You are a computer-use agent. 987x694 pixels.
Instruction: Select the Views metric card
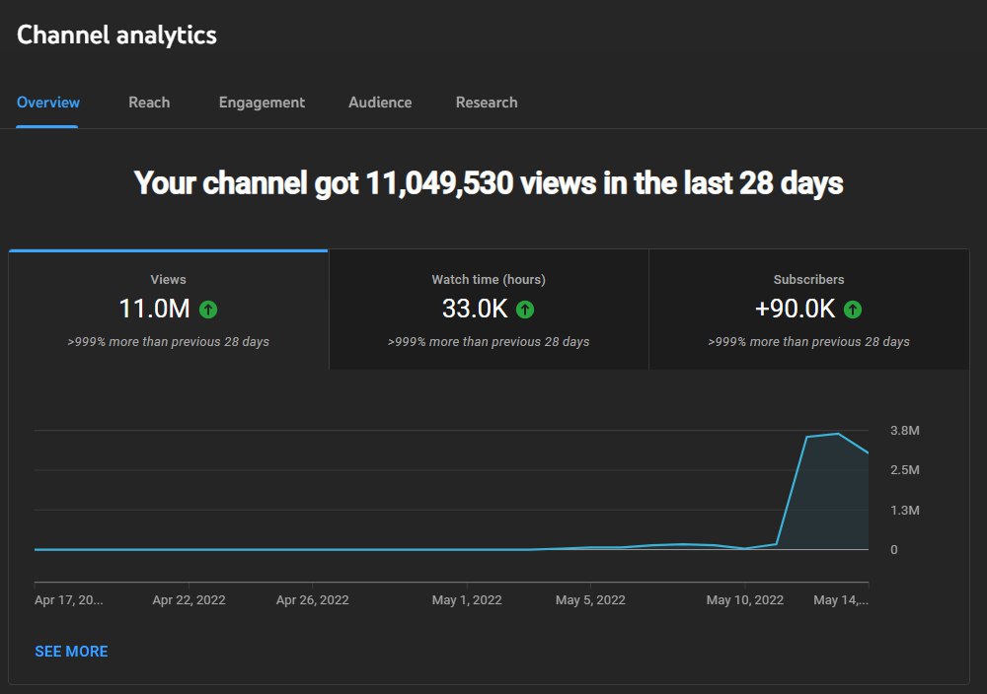(x=169, y=310)
